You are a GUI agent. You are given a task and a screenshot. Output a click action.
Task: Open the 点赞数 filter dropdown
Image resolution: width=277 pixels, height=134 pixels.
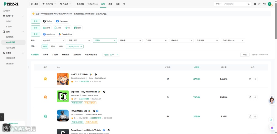click(x=105, y=41)
